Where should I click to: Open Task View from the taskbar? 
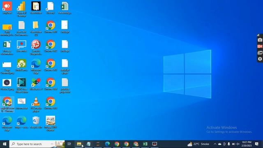69,144
